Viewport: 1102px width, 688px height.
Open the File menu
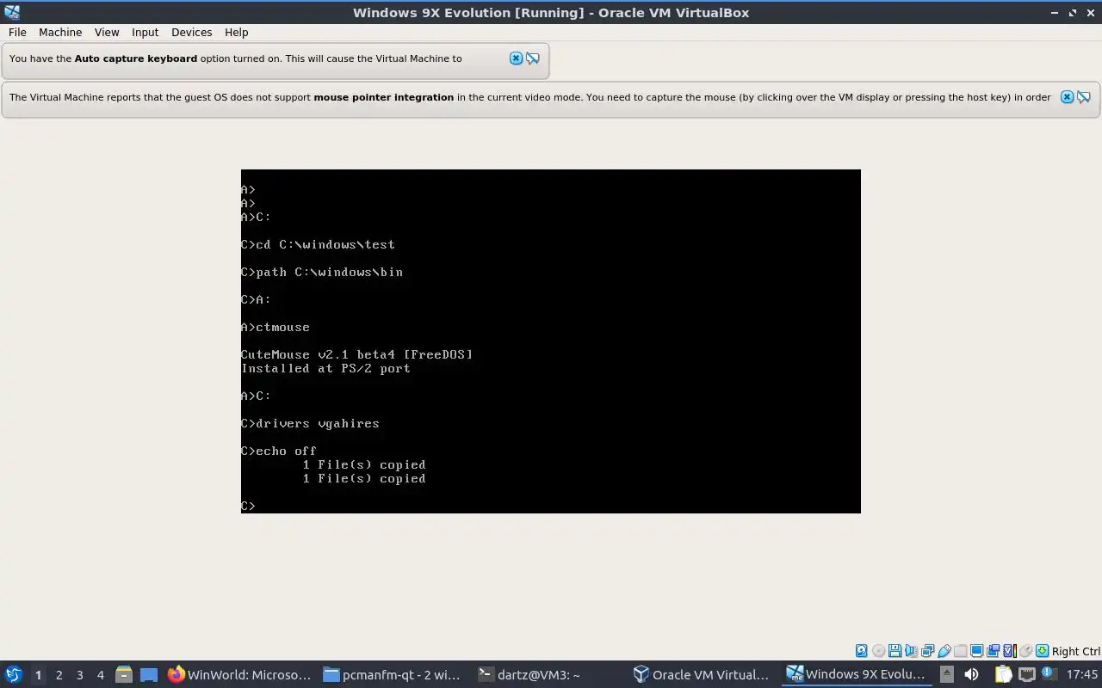coord(17,32)
